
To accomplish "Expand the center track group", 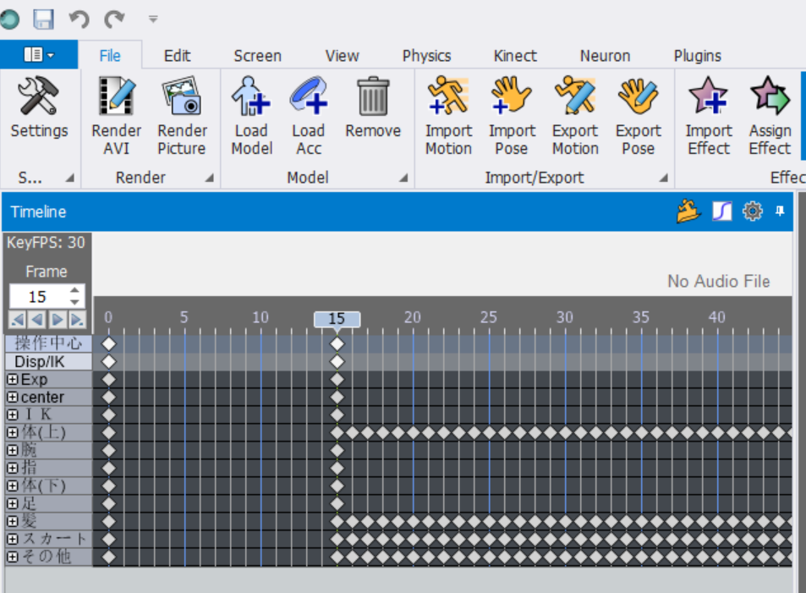I will tap(13, 397).
